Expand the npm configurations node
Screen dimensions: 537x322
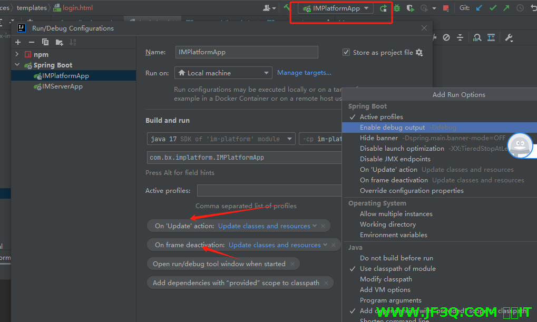17,54
